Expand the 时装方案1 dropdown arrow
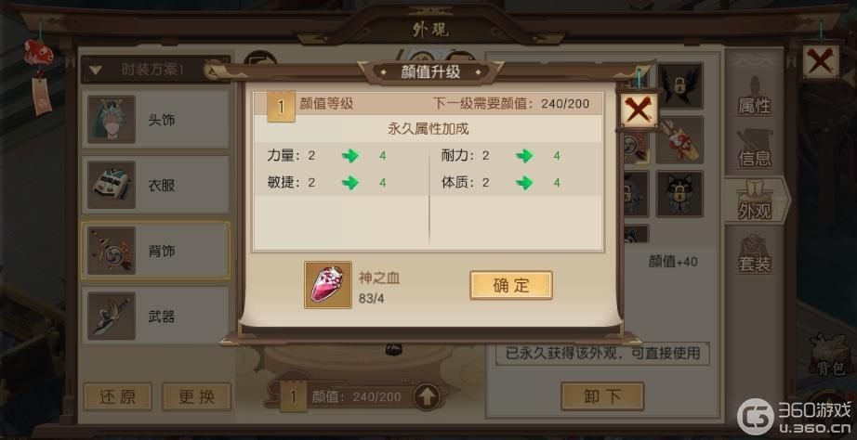This screenshot has height=440, width=857. (96, 70)
